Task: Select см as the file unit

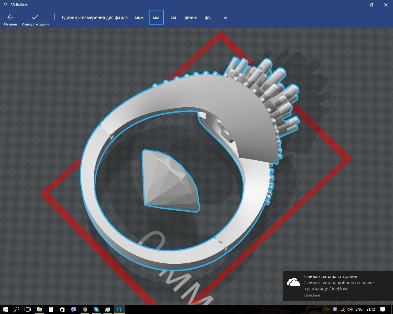Action: [173, 17]
